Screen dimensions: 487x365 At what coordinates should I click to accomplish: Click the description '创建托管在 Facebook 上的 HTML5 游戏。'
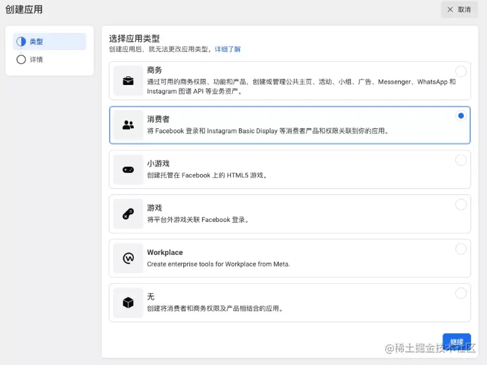click(207, 175)
